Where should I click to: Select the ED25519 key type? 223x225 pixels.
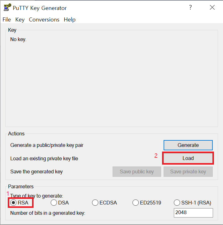point(147,203)
